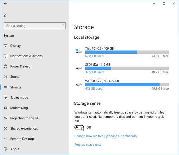Click 'Change how we free up space automatically'

pos(106,136)
